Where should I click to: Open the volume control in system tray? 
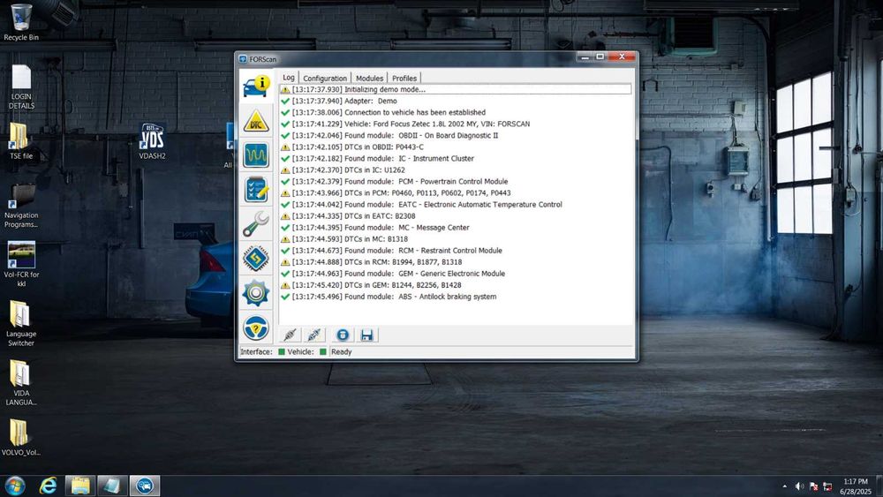(799, 486)
